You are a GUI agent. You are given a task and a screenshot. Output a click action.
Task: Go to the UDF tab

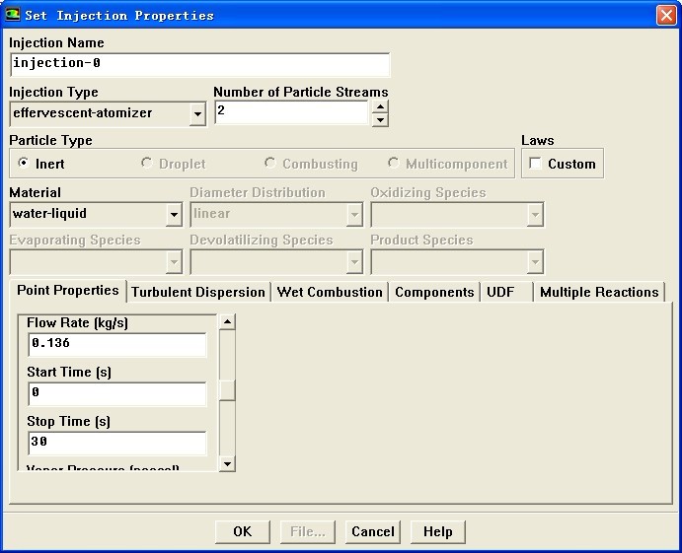pos(500,292)
